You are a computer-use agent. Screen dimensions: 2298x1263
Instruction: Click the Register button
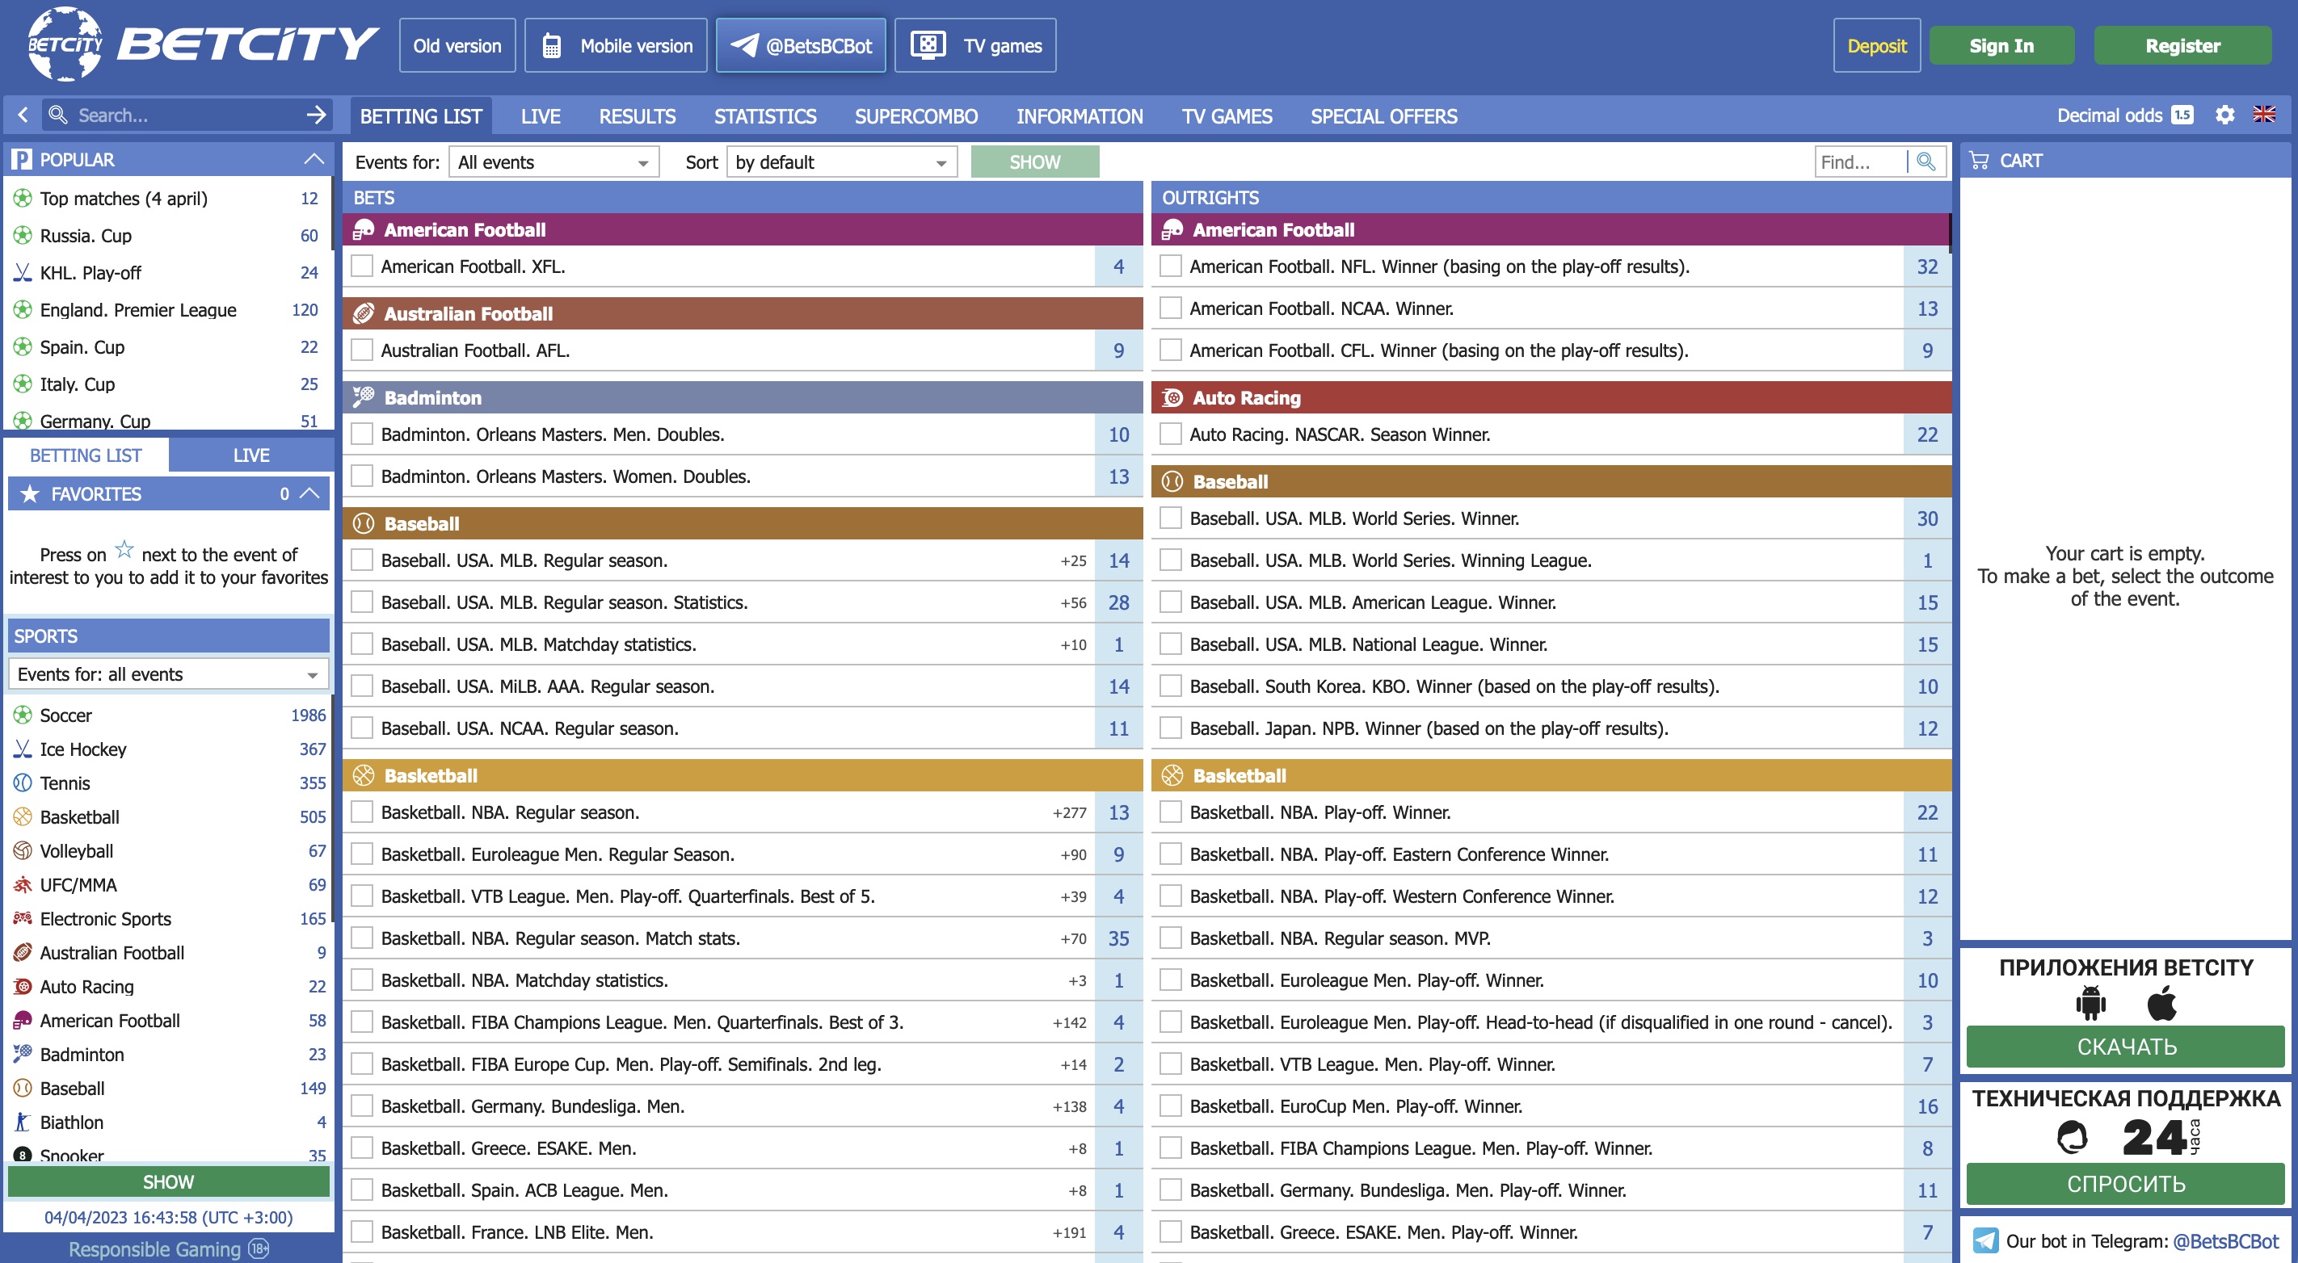(2182, 45)
